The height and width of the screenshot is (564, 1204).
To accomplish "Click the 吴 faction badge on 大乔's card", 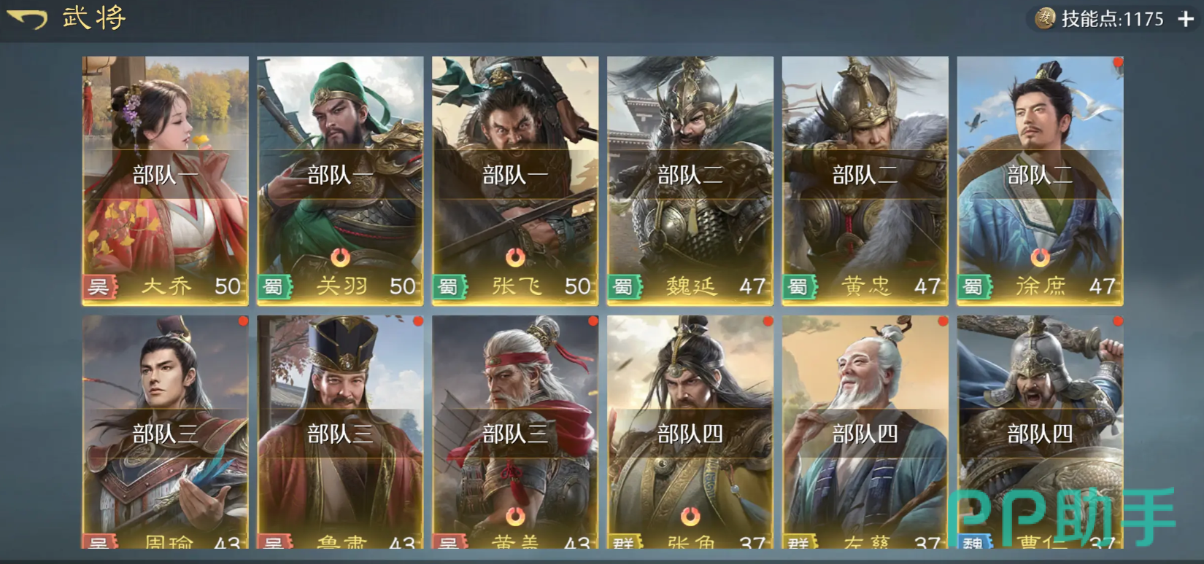I will coord(99,286).
